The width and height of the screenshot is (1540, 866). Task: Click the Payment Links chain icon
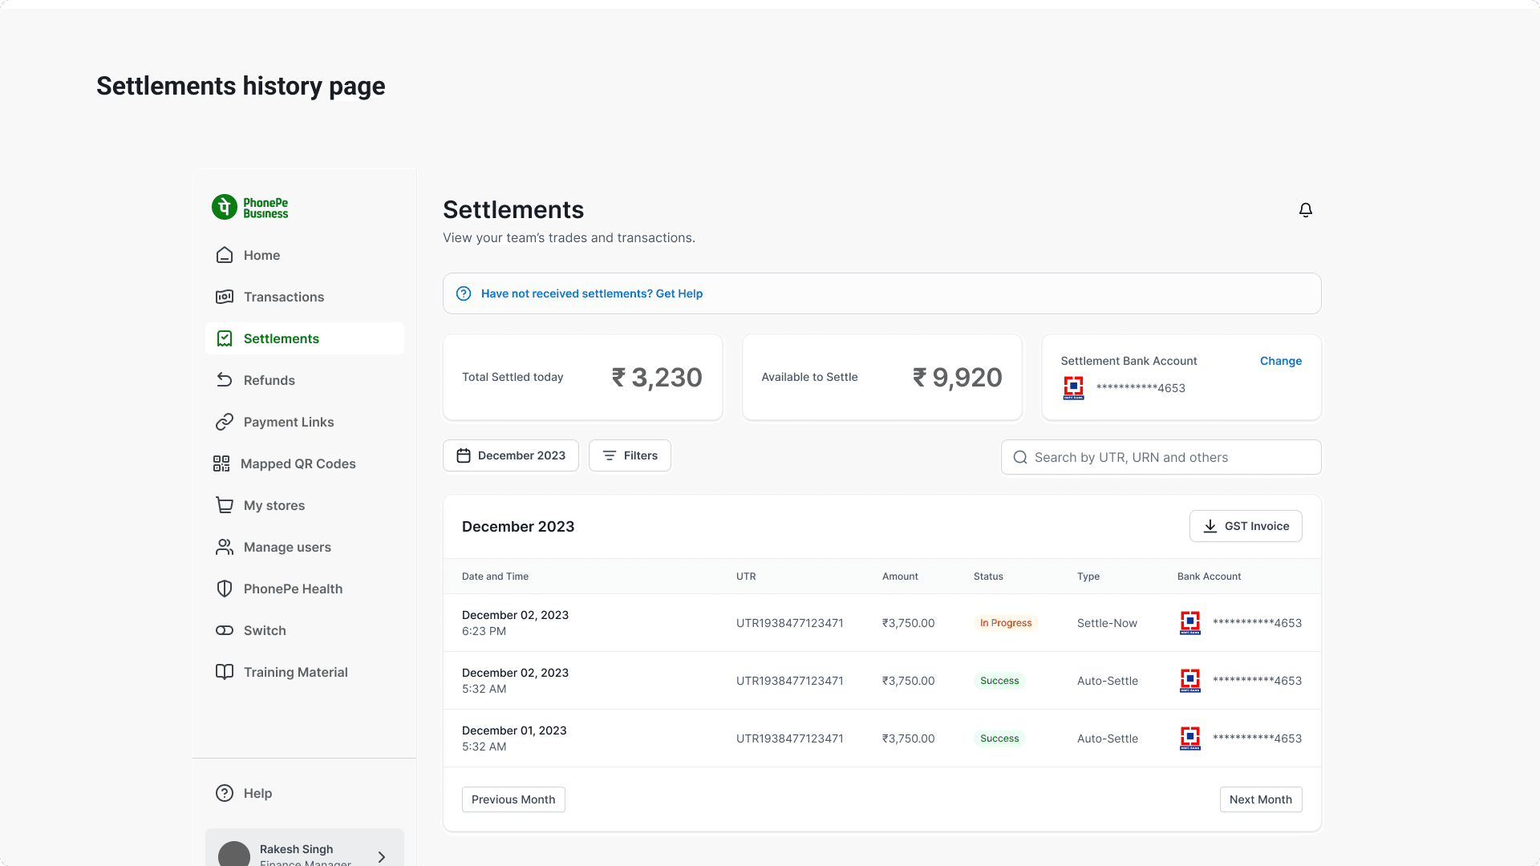tap(225, 422)
